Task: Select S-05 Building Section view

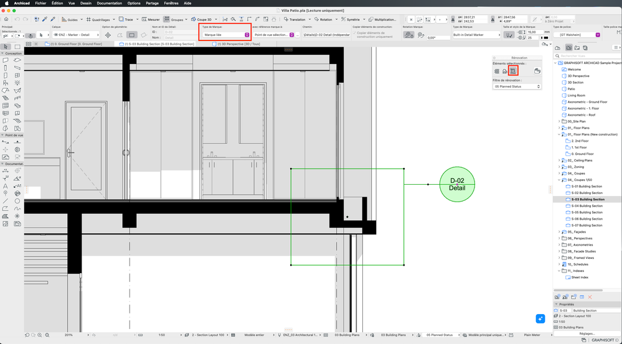Action: pos(587,212)
